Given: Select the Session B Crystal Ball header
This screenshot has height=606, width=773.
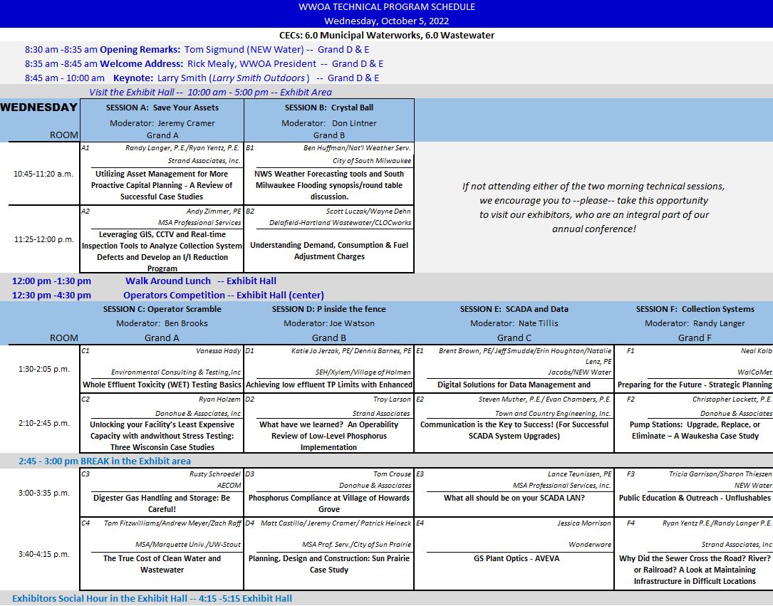Looking at the screenshot, I should (x=328, y=108).
